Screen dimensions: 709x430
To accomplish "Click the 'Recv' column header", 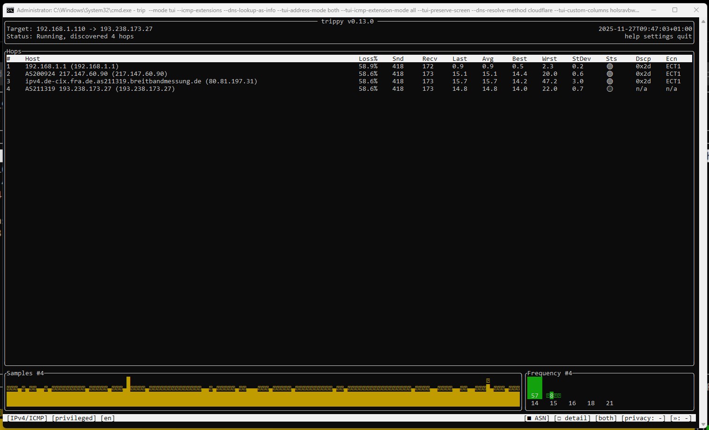I will point(430,59).
